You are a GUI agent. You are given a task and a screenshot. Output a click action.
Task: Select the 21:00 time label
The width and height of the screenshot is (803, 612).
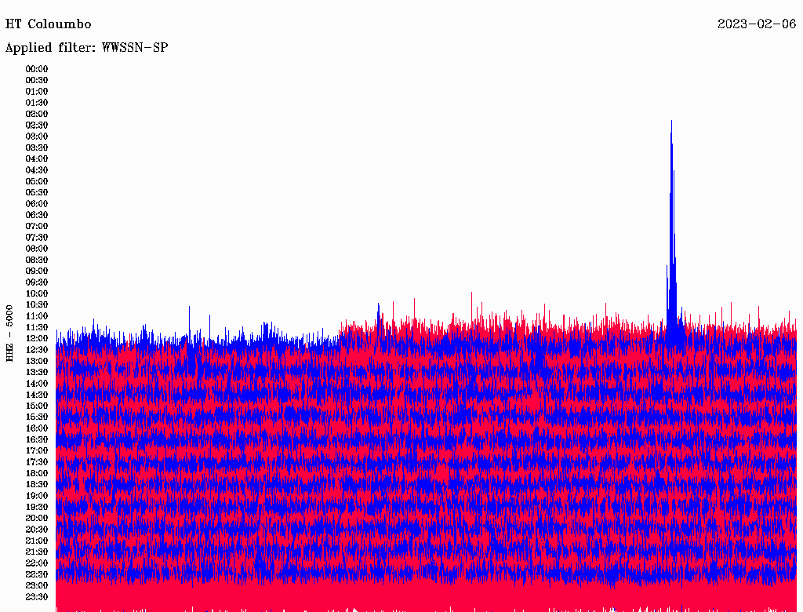tap(37, 541)
